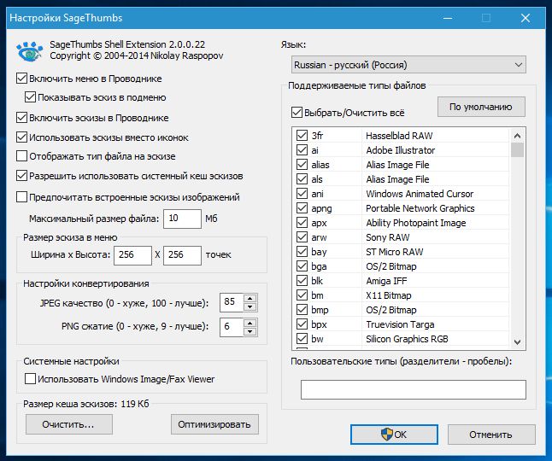Decrease JPEG quality with down arrow
Screen dimensions: 552x461
[250, 306]
